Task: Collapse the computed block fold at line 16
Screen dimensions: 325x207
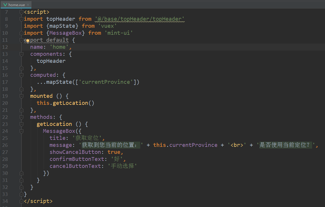Action: [x=21, y=75]
